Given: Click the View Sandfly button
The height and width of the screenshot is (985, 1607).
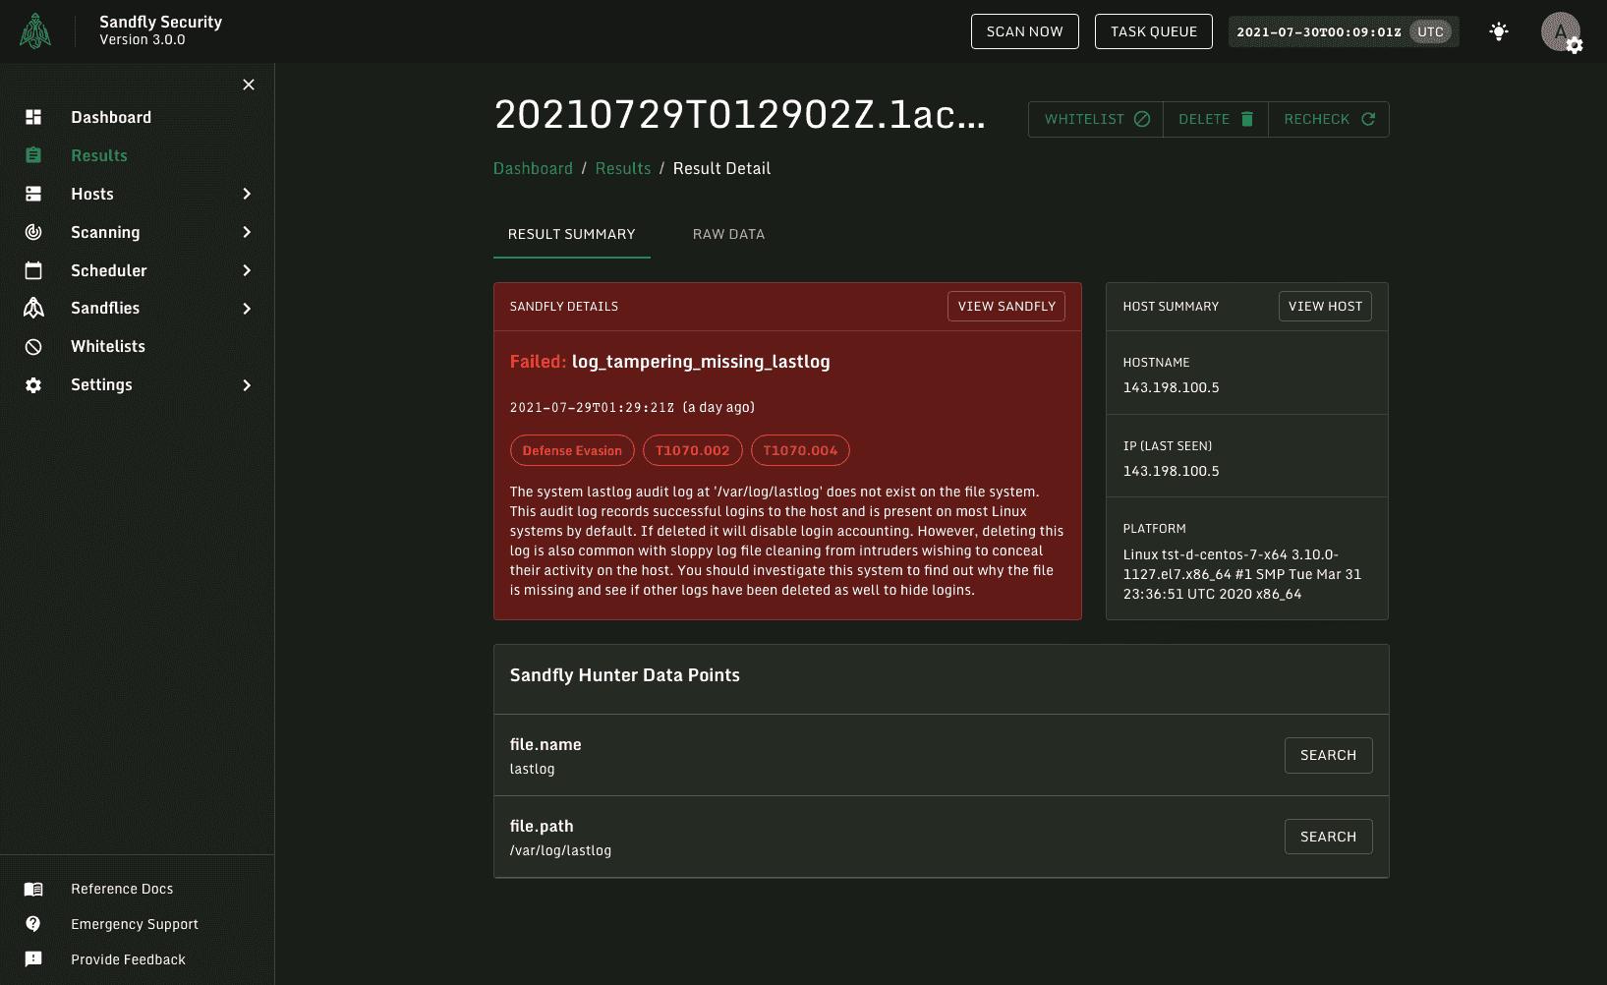Looking at the screenshot, I should [x=1006, y=307].
